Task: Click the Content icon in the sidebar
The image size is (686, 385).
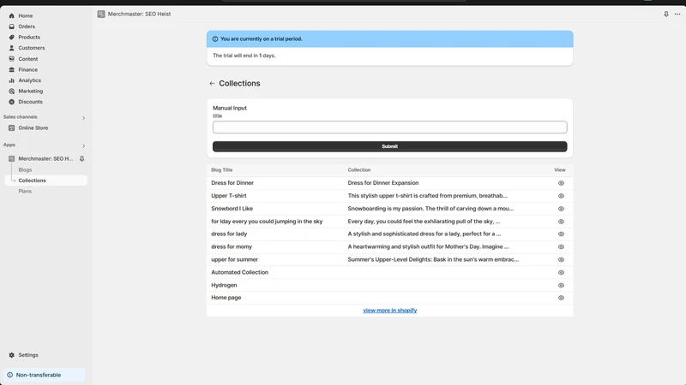Action: coord(12,59)
